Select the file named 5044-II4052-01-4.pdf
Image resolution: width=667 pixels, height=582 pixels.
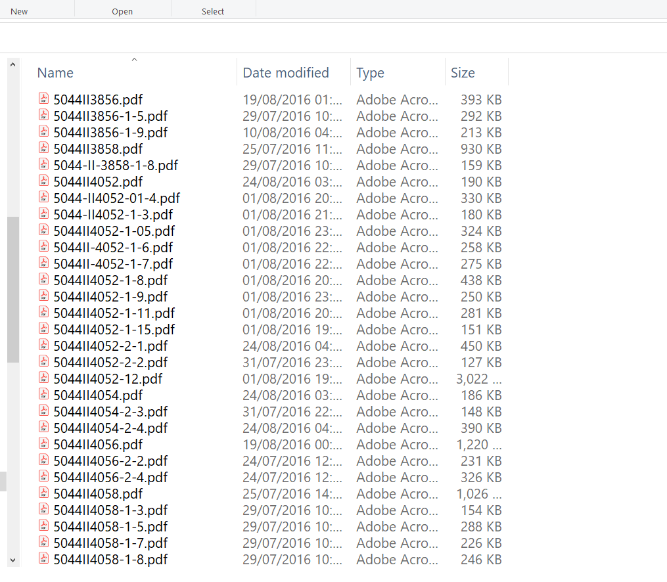[x=117, y=198]
